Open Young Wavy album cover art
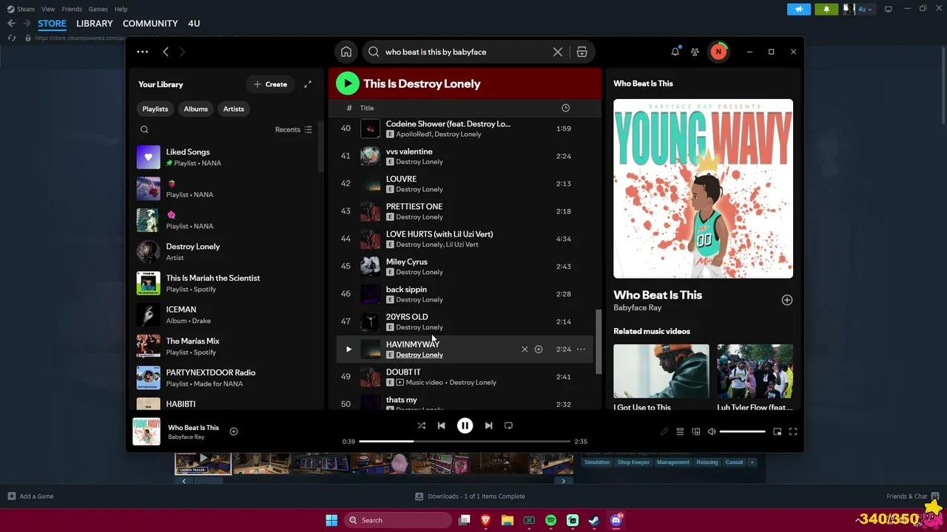This screenshot has height=532, width=947. [703, 188]
